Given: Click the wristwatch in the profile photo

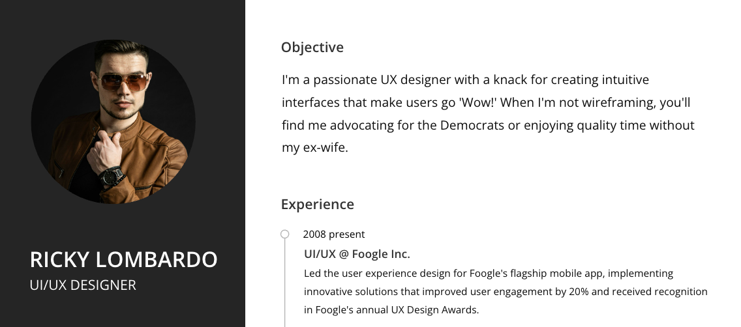Looking at the screenshot, I should click(112, 177).
